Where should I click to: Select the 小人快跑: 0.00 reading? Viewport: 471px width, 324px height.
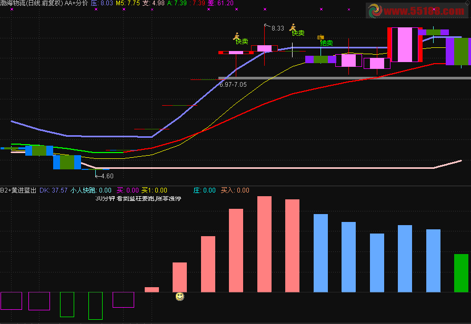[x=91, y=190]
